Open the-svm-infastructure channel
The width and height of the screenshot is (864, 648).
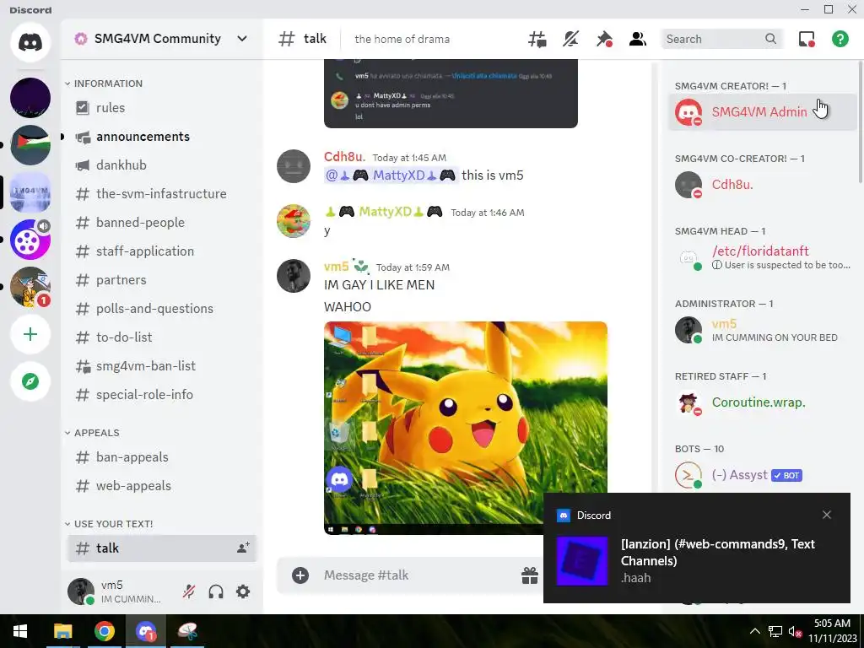coord(161,193)
